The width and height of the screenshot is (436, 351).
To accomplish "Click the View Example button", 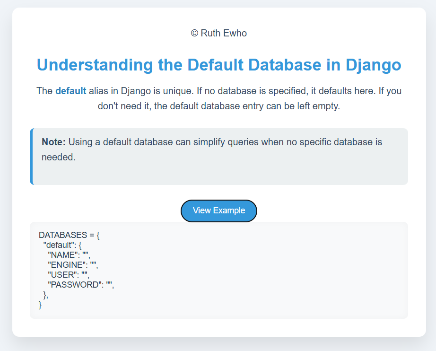I will tap(219, 211).
